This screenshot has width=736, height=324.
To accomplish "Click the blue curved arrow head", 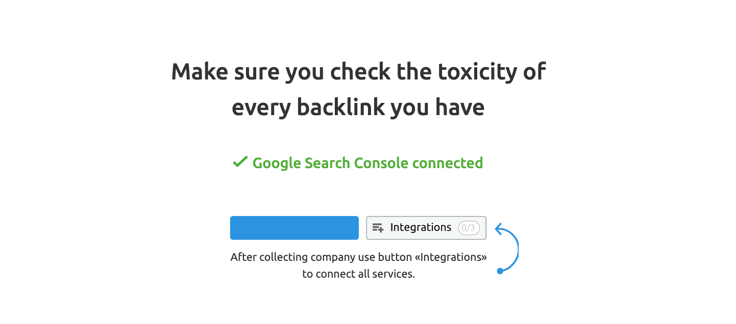I will tap(499, 229).
